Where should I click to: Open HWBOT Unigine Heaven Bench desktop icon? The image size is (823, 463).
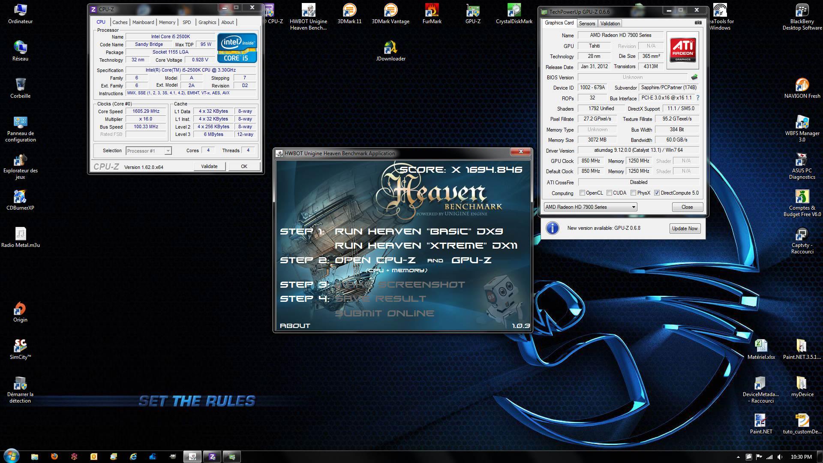click(308, 17)
